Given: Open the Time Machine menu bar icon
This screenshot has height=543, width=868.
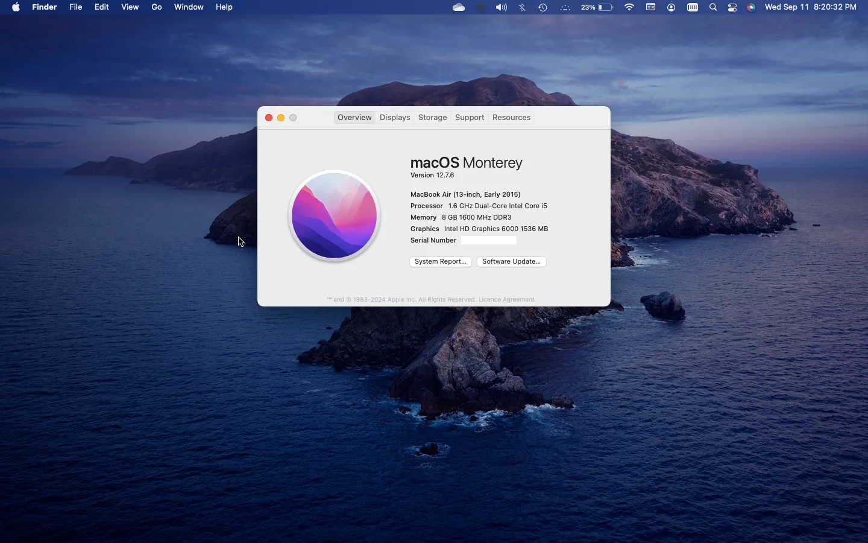Looking at the screenshot, I should (543, 7).
